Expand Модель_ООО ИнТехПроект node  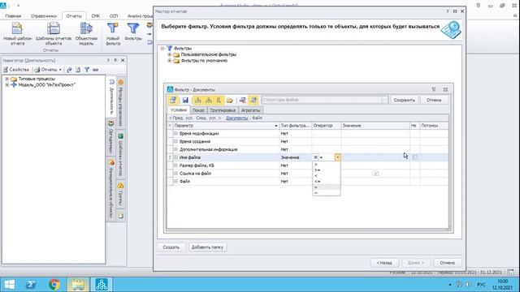[x=6, y=84]
